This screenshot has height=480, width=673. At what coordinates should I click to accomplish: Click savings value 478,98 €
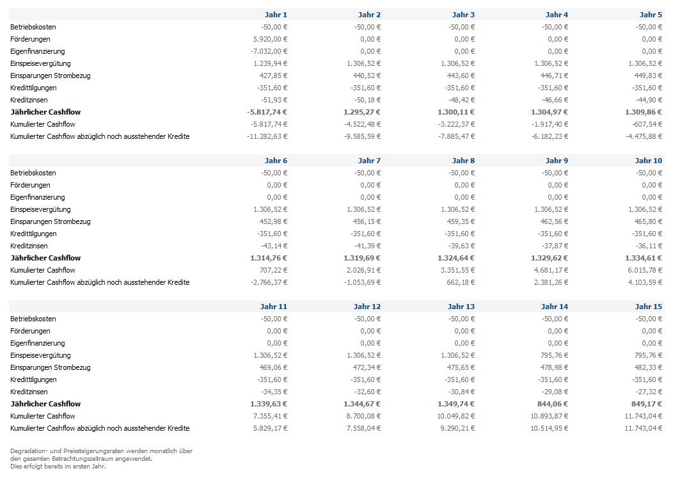(554, 367)
